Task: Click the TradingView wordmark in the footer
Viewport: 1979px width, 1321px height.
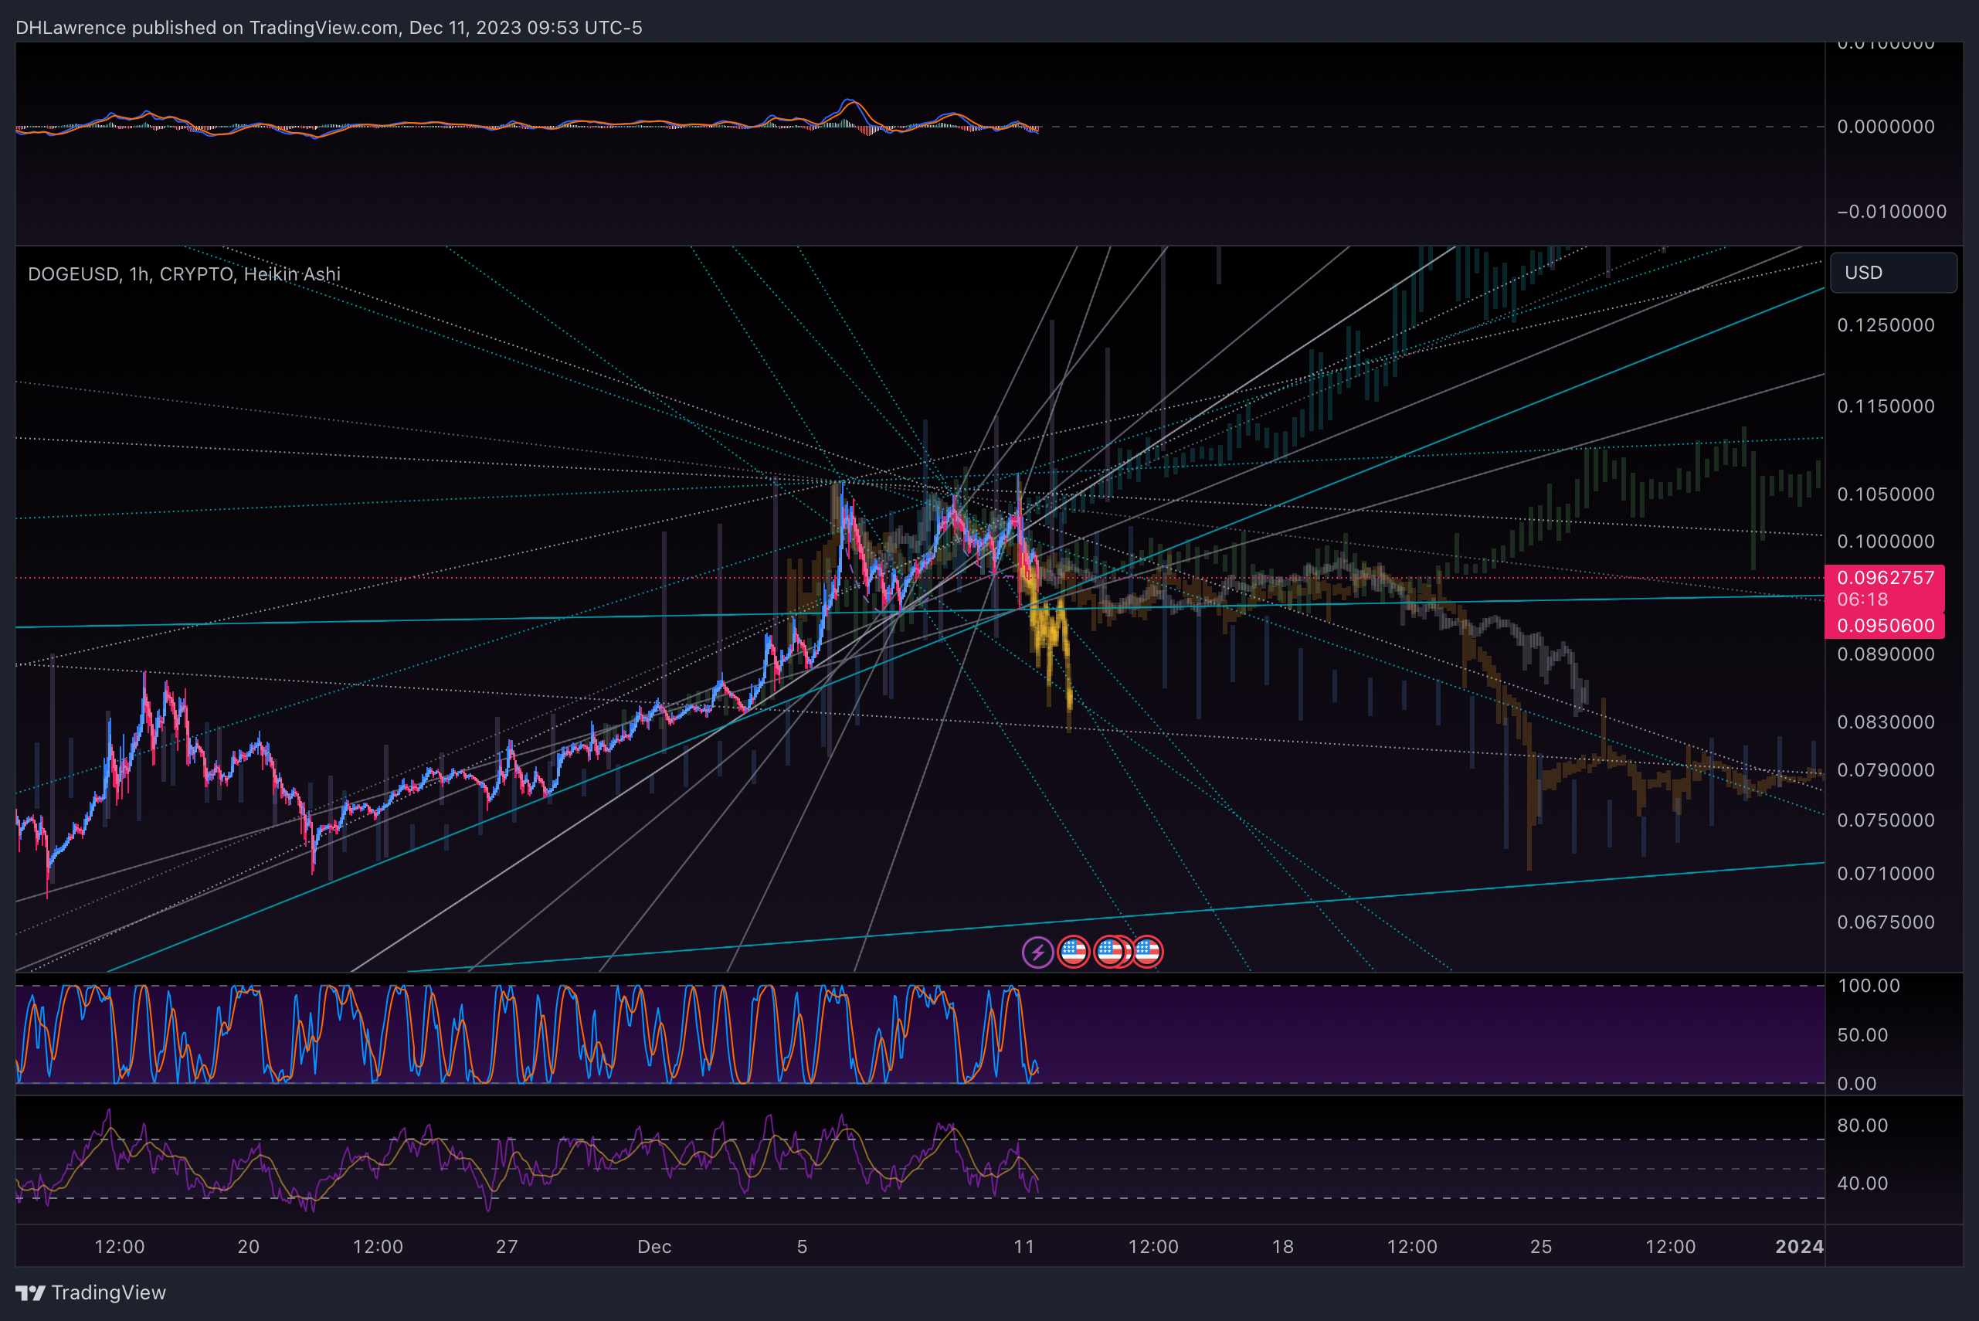Action: (109, 1292)
